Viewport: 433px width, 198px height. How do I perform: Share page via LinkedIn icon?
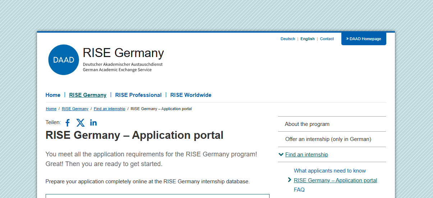93,123
